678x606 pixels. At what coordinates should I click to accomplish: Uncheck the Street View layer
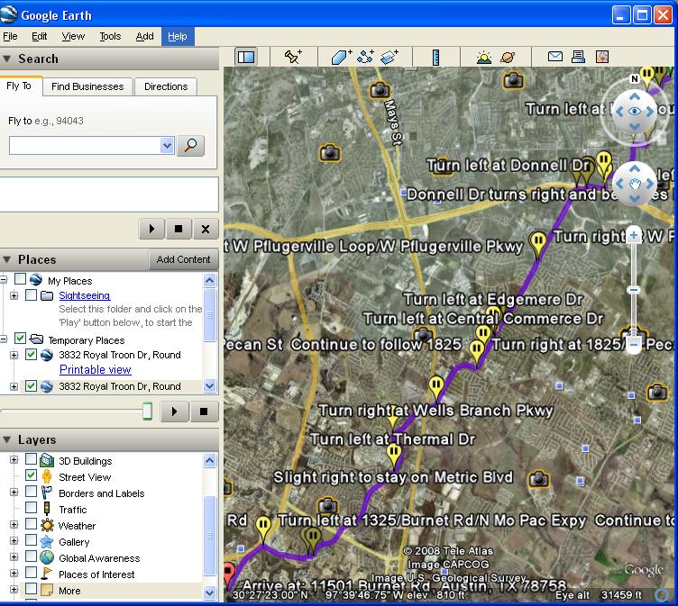click(32, 476)
